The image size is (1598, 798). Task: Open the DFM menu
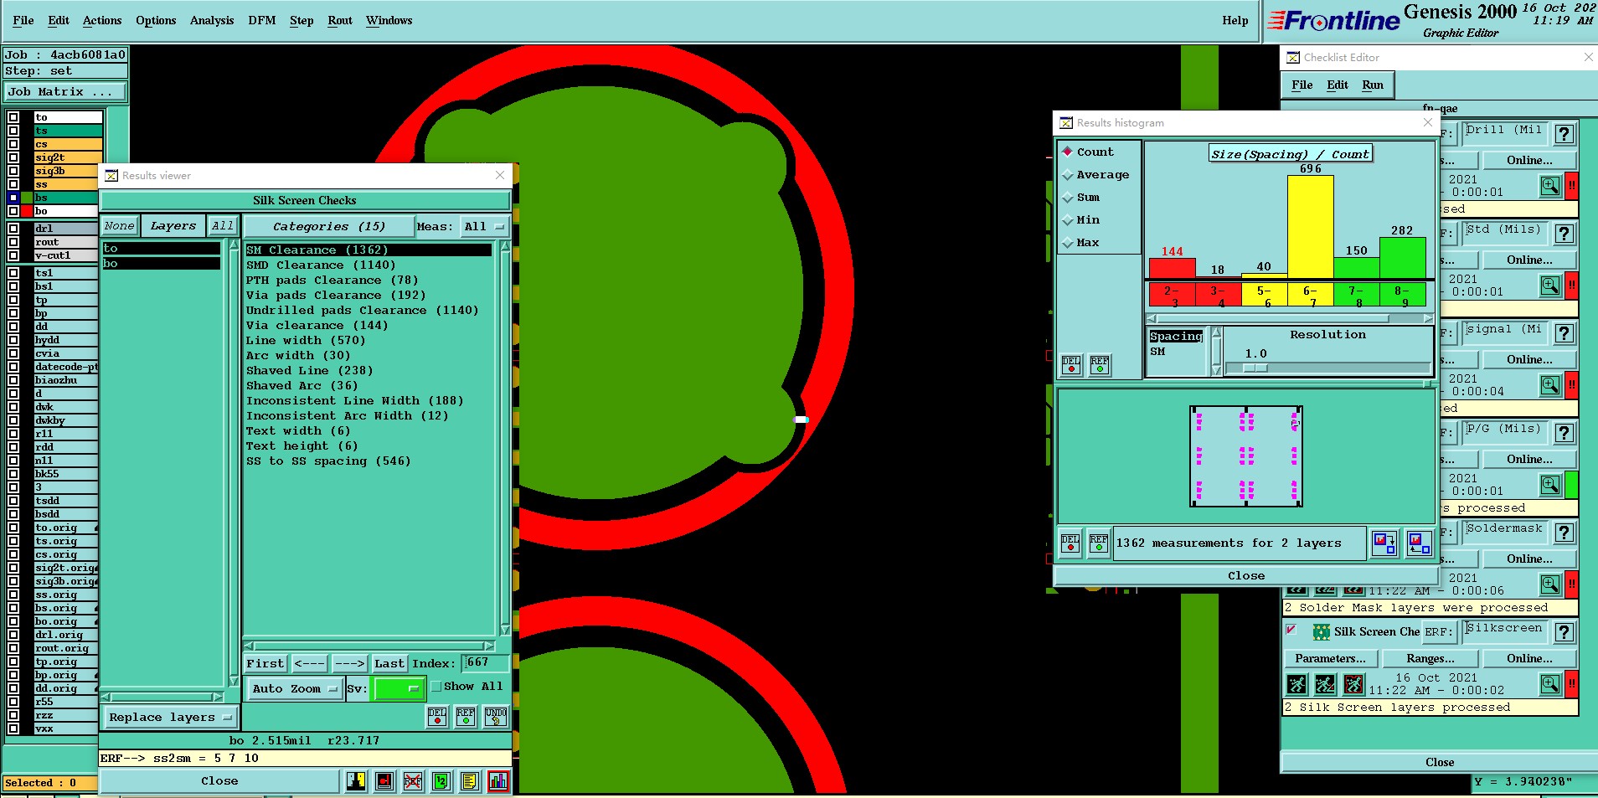[x=261, y=20]
